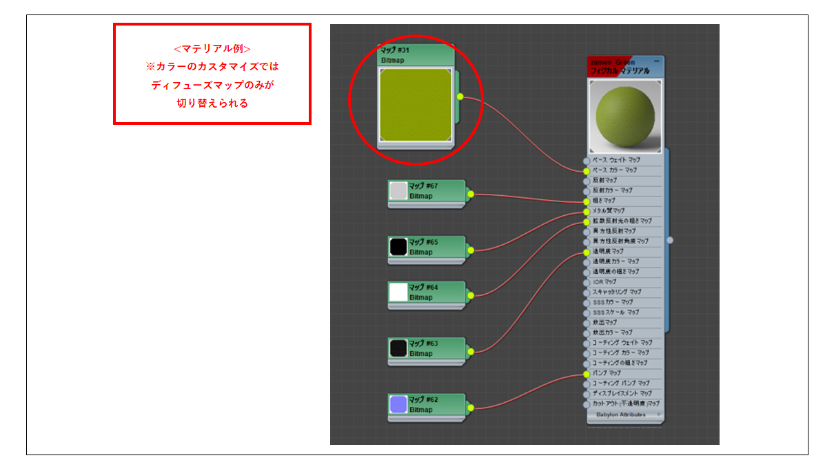The width and height of the screenshot is (834, 469).
Task: Click the Map #62 blue normal map thumbnail
Action: (x=398, y=405)
